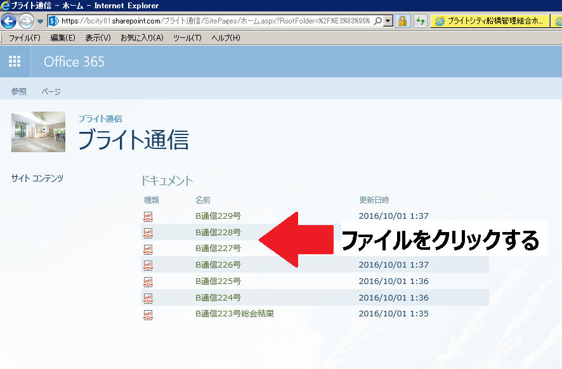Click PDF icon for B通信227号
Viewport: 562px width, 369px height.
pyautogui.click(x=148, y=249)
